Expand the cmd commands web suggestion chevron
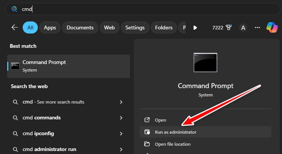The image size is (282, 154). 121,118
